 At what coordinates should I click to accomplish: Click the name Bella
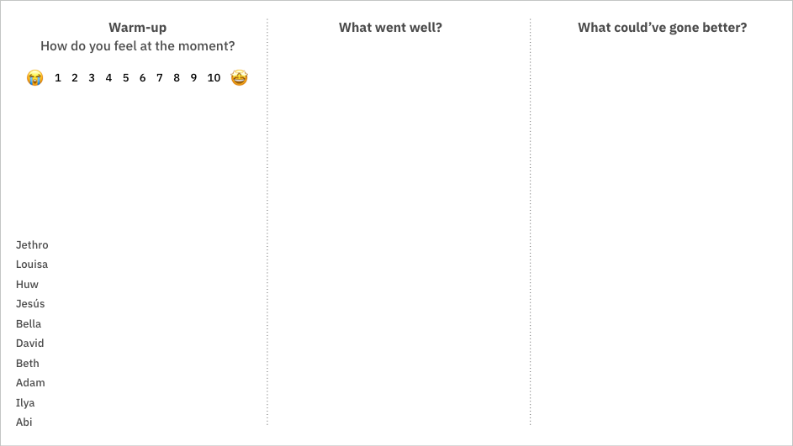coord(29,323)
